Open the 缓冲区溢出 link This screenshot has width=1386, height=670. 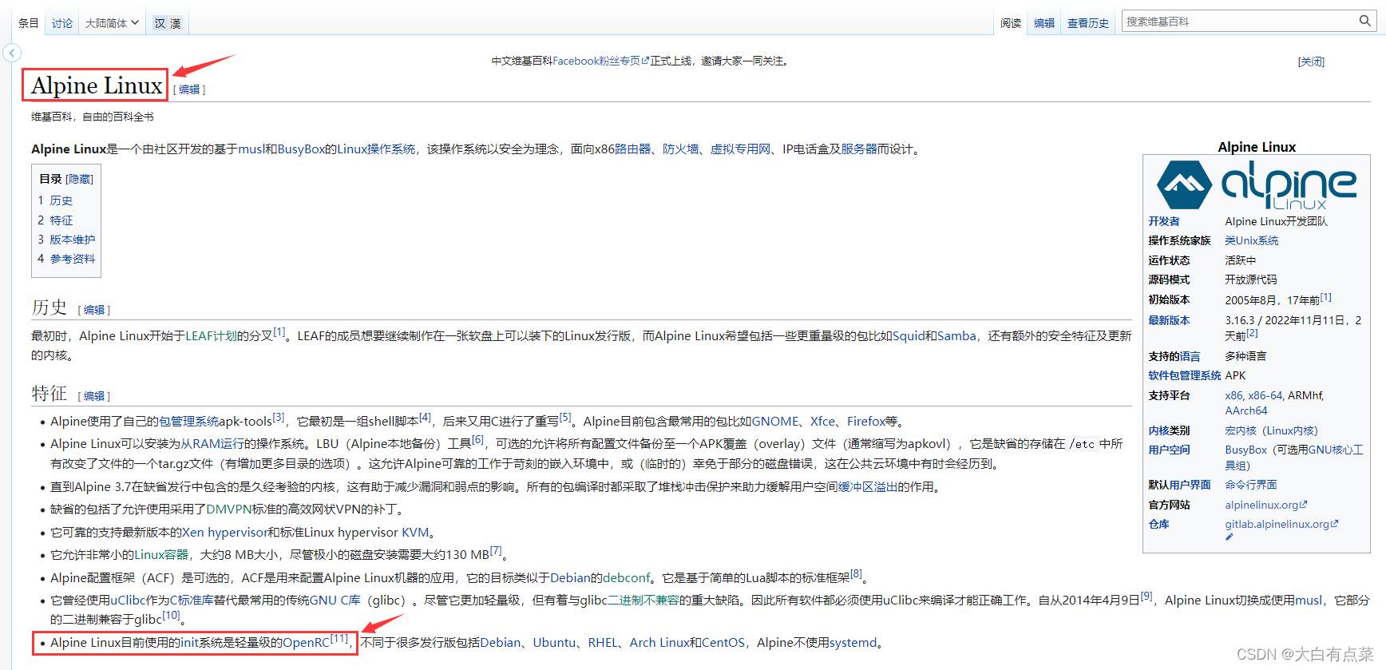pyautogui.click(x=867, y=486)
